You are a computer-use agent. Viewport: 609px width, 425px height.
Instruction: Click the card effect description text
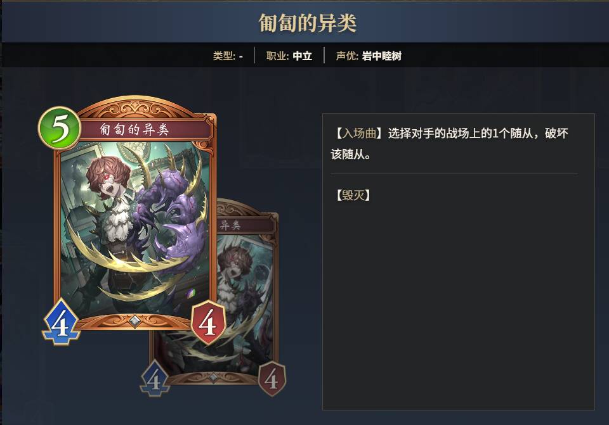[x=450, y=144]
